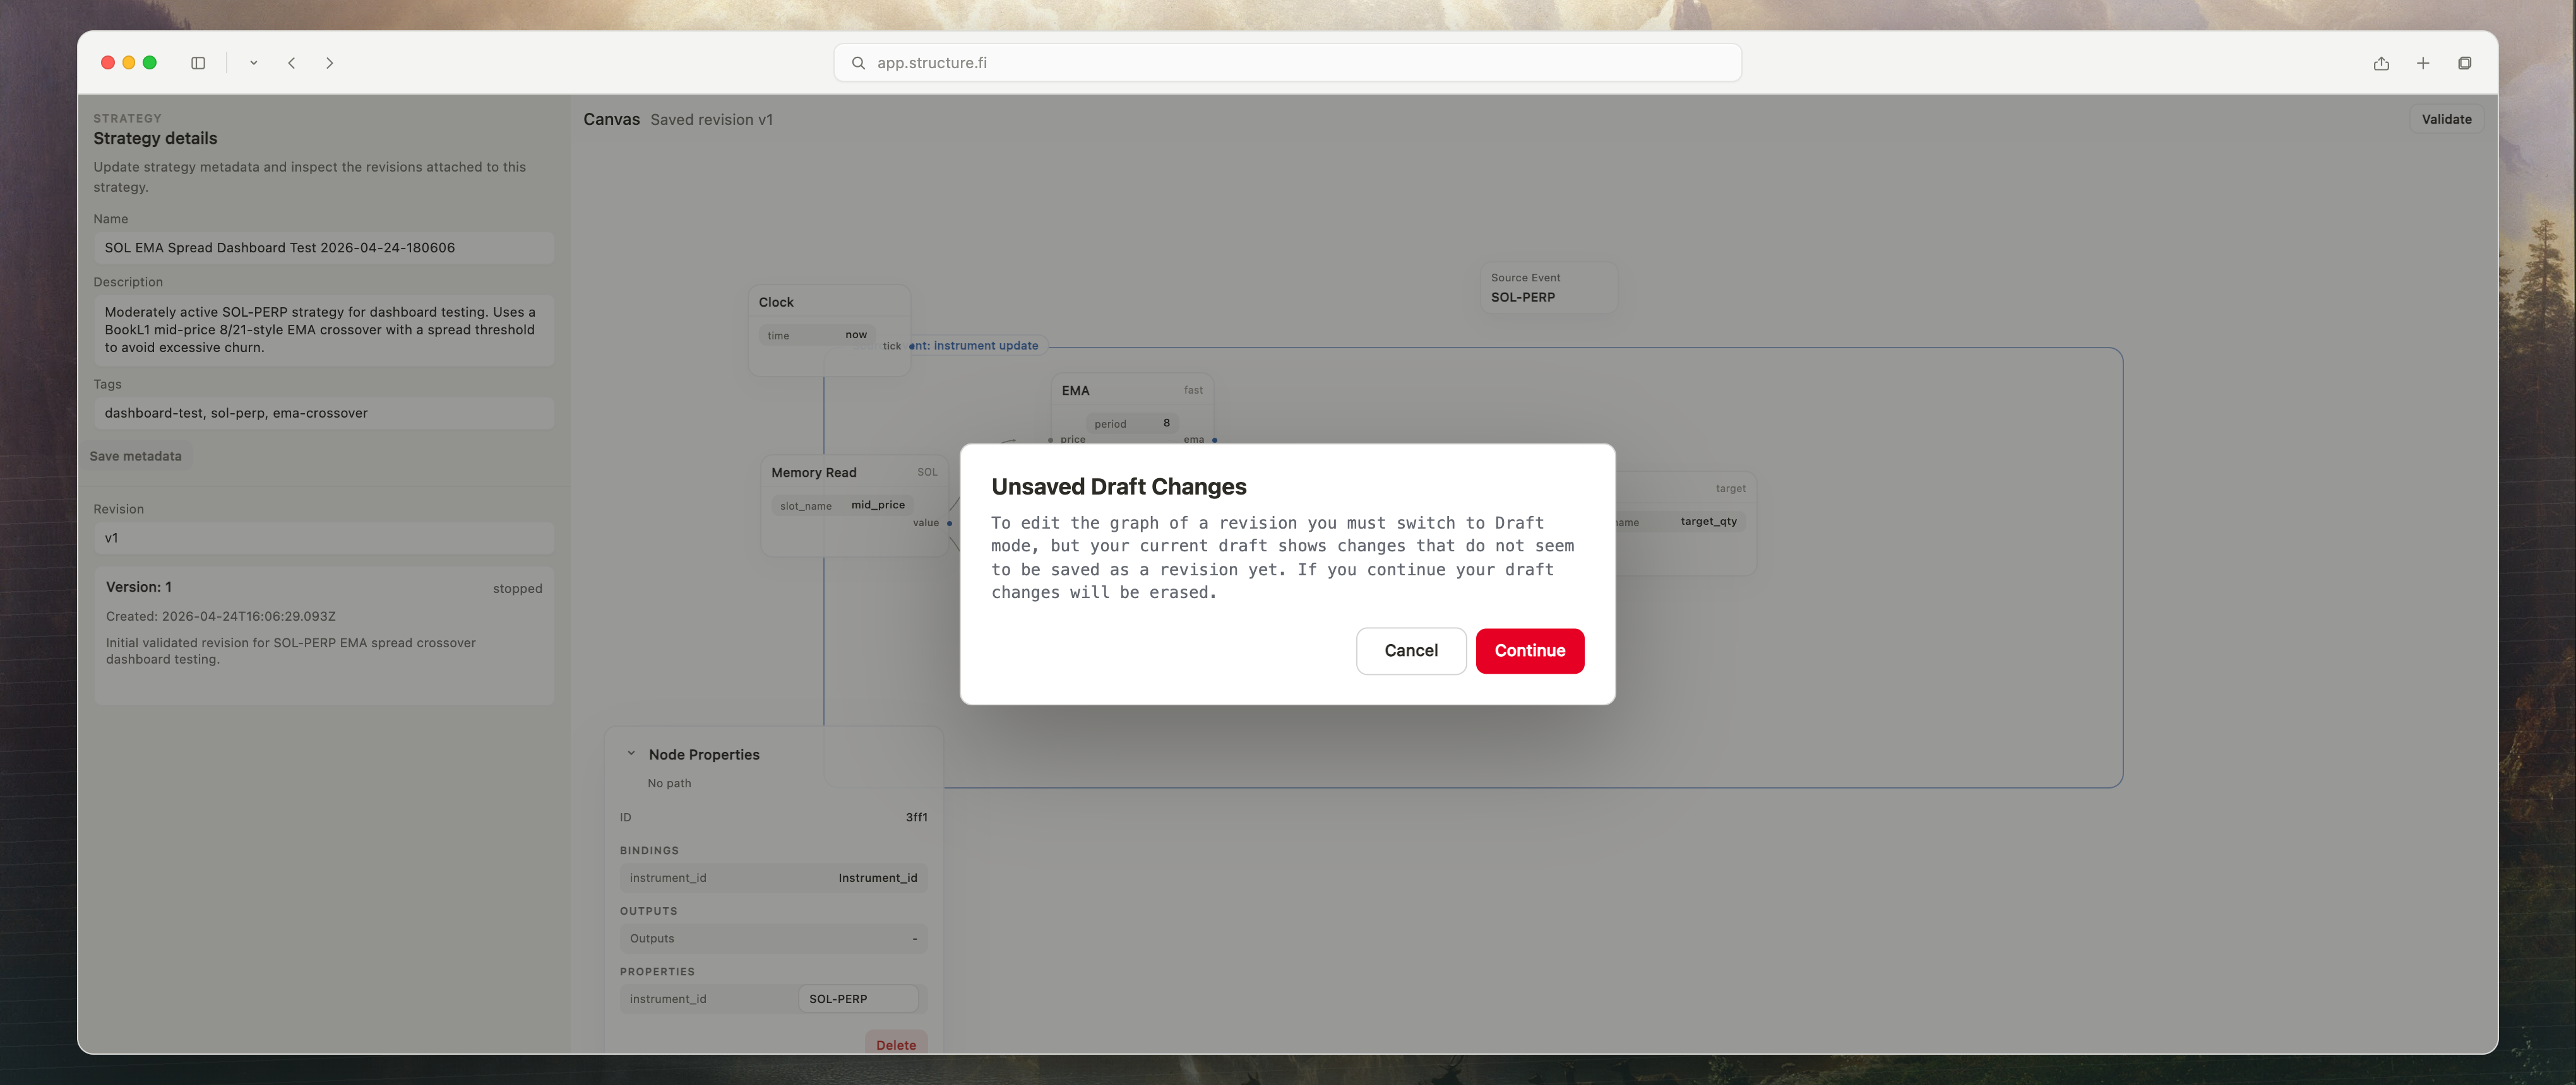Click the strategy Name input field
Viewport: 2576px width, 1085px height.
click(x=324, y=248)
